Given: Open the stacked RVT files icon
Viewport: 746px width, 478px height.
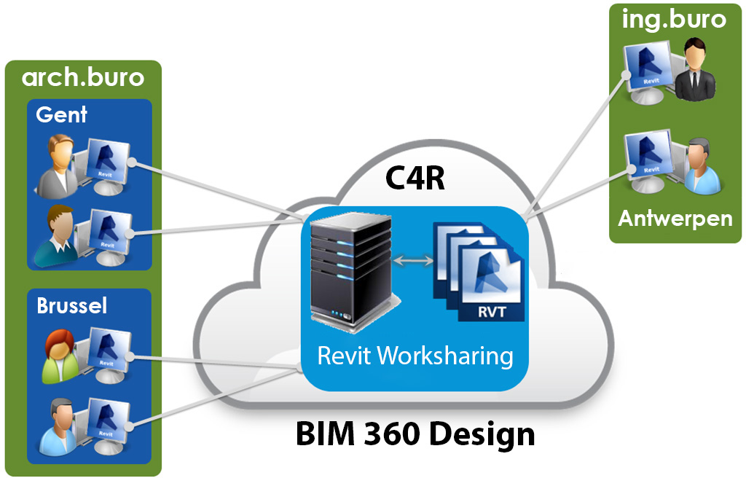Looking at the screenshot, I should pyautogui.click(x=479, y=271).
